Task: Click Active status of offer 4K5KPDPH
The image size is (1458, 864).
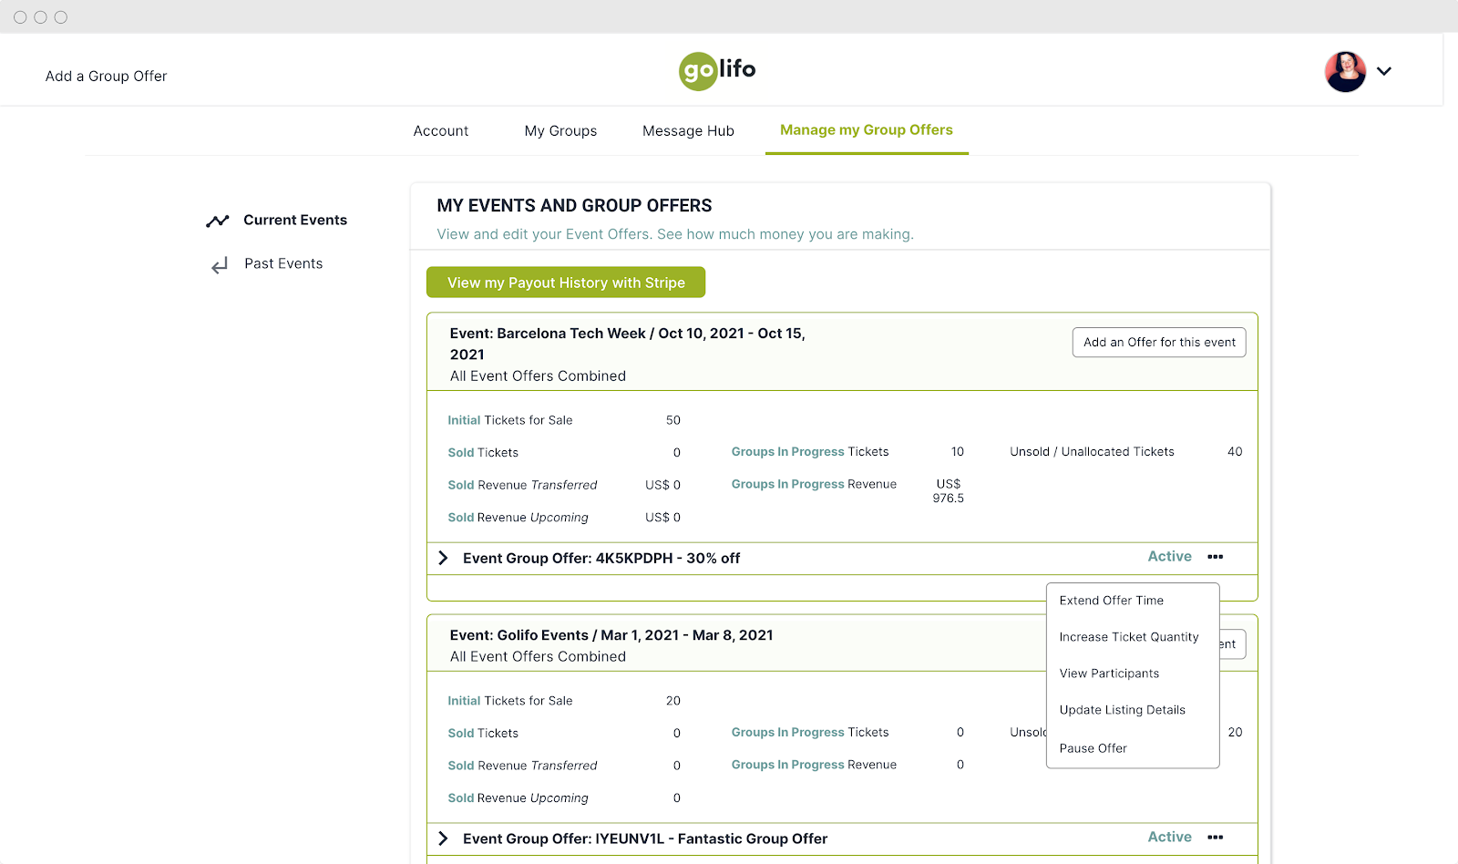Action: (x=1170, y=557)
